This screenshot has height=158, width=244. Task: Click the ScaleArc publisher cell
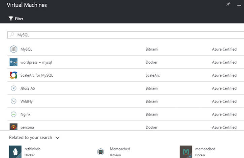point(153,75)
